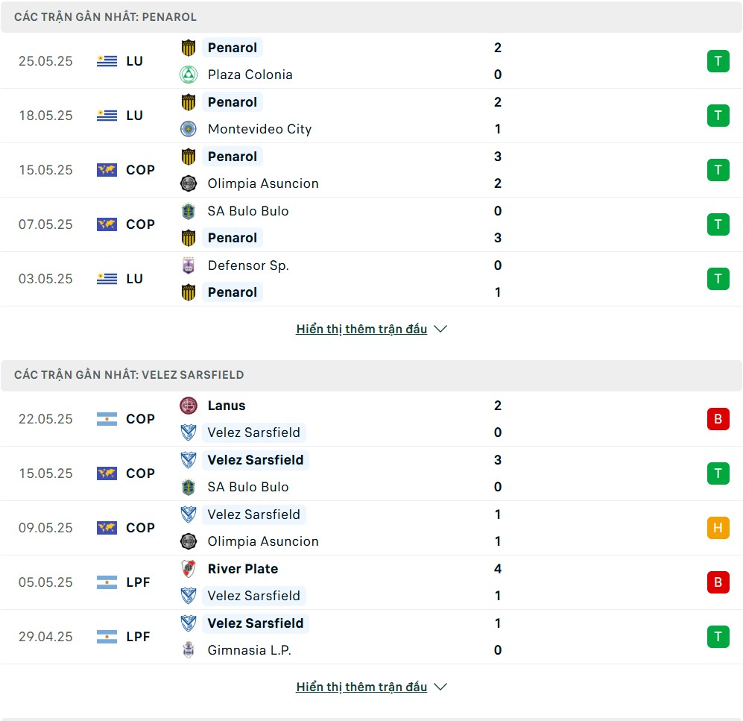
Task: Click the 'Hiển thị thêm trận đấu' link under Penarol
Action: click(361, 329)
